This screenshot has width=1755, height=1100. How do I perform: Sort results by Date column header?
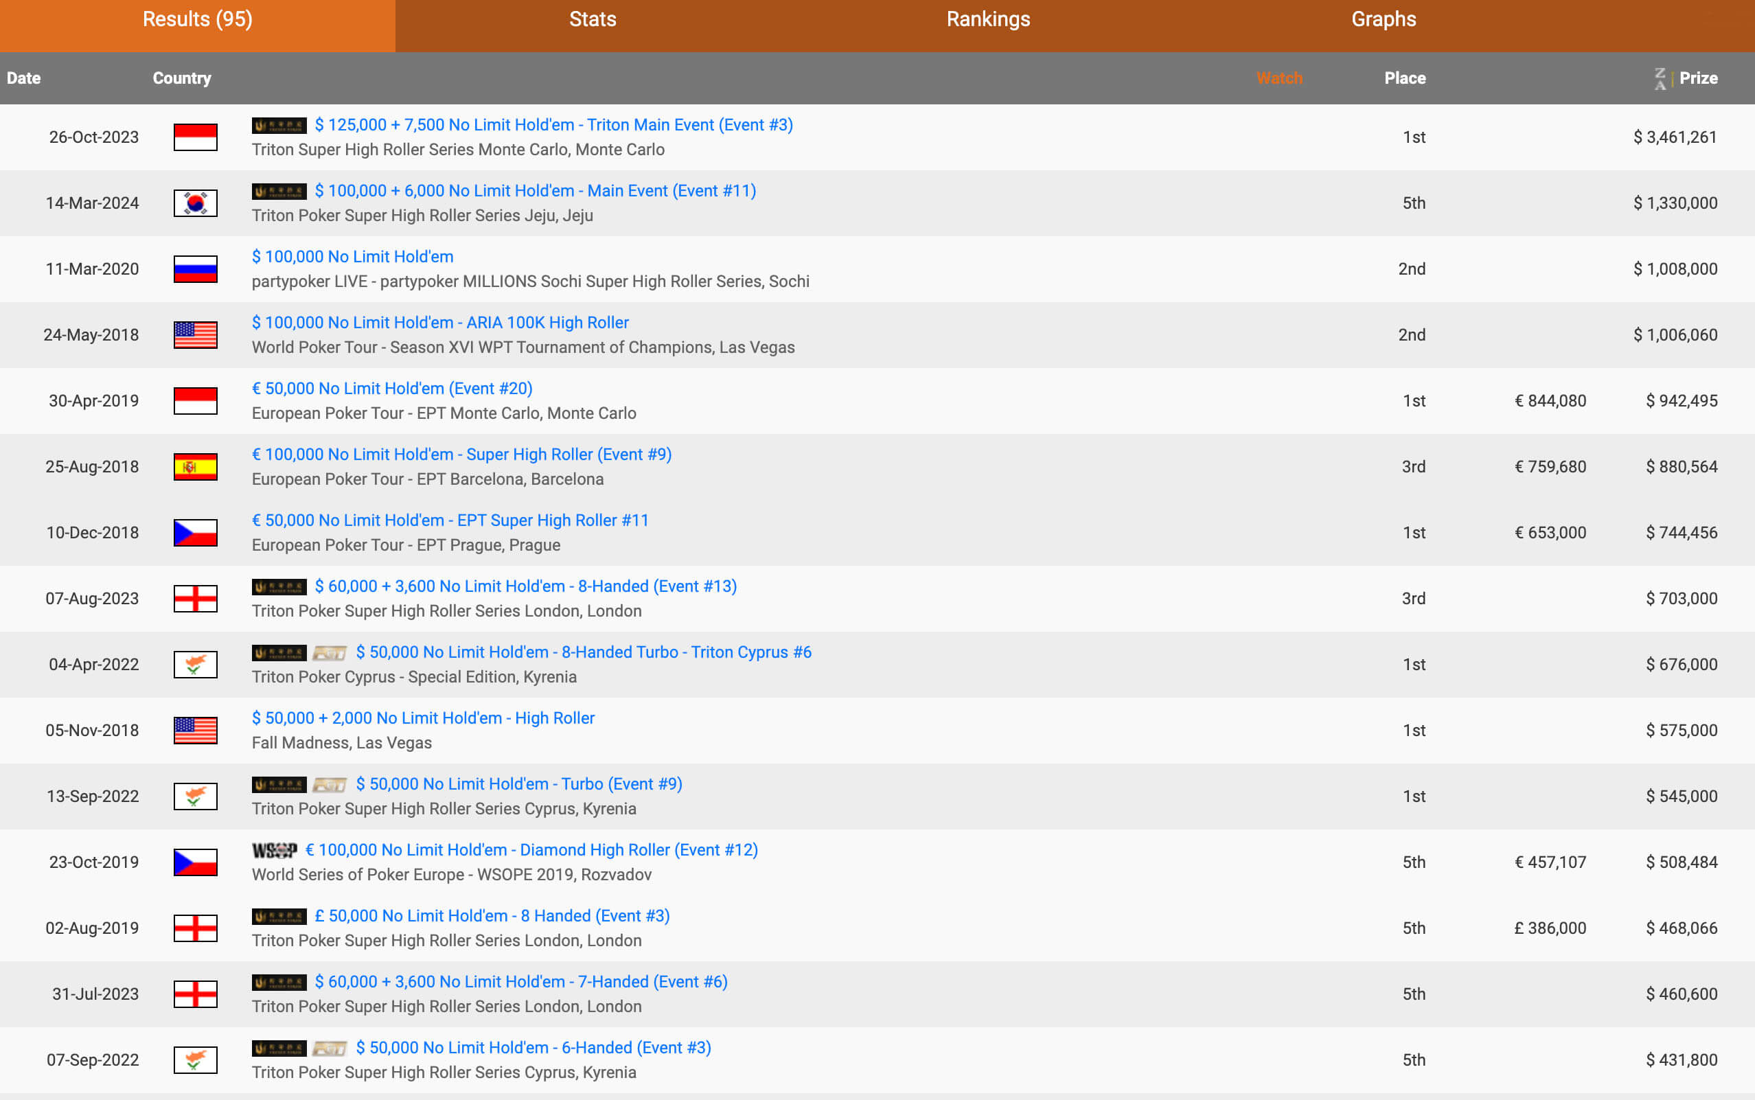point(23,78)
